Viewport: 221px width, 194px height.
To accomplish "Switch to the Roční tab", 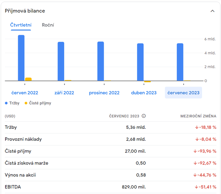I will click(x=48, y=25).
